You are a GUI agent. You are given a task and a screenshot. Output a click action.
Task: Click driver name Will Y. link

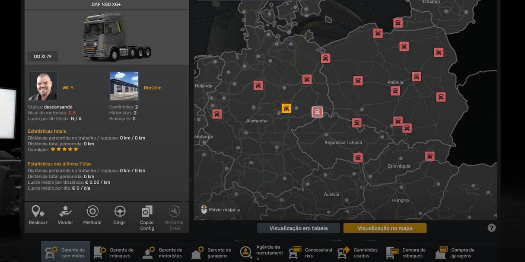68,88
